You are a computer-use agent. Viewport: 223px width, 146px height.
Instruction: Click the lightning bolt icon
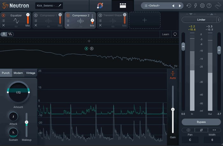click(196, 6)
